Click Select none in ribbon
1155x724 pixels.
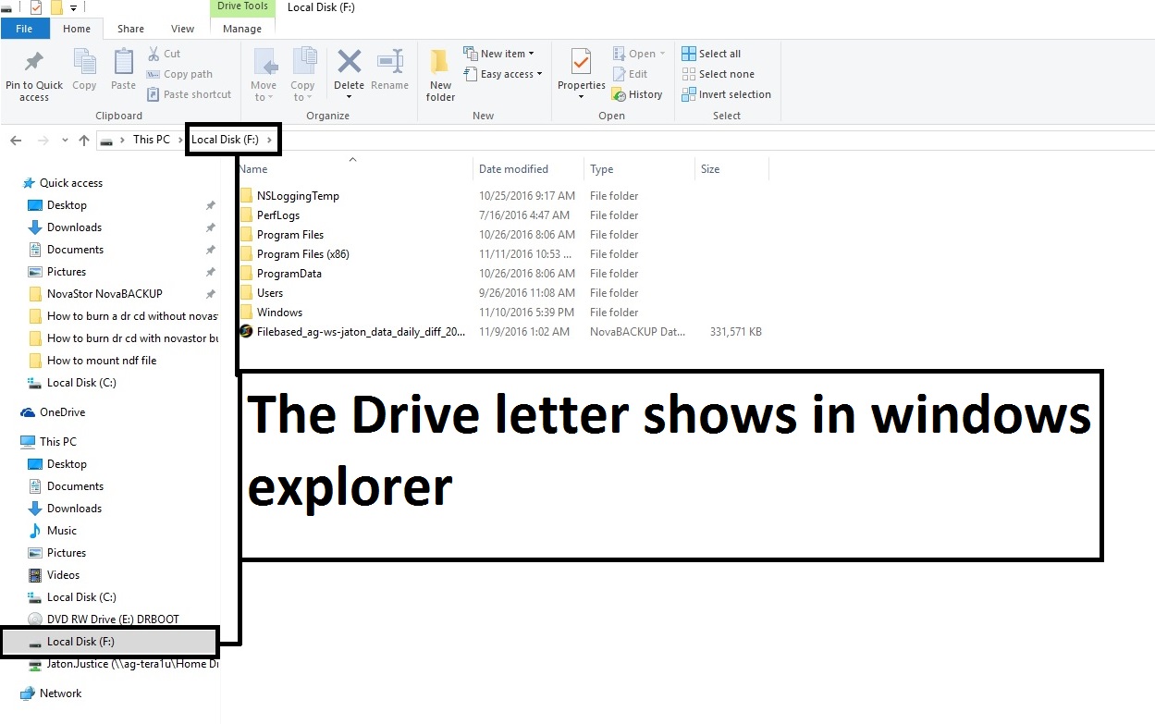tap(718, 74)
